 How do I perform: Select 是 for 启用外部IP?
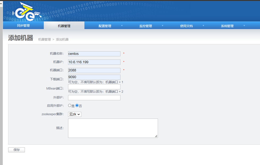[70, 106]
